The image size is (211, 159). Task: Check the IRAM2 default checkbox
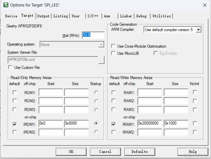[114, 132]
